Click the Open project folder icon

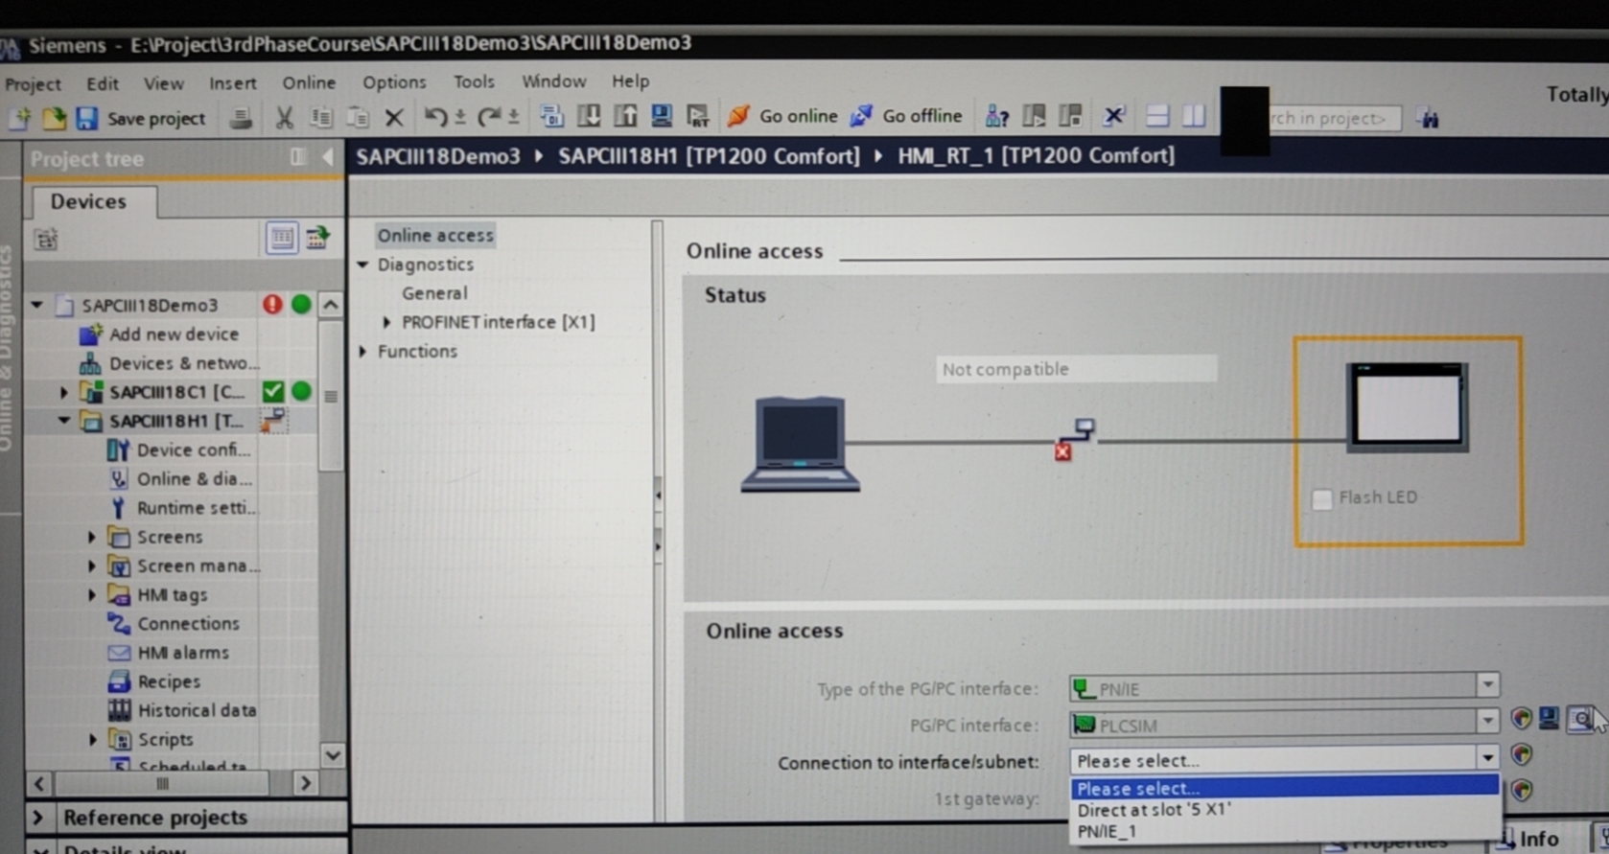(54, 118)
